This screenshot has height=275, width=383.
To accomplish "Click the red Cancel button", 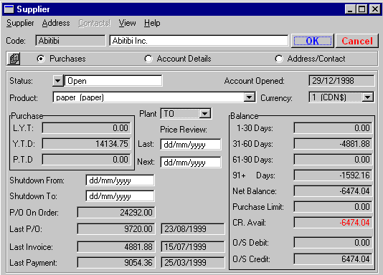I will point(357,41).
